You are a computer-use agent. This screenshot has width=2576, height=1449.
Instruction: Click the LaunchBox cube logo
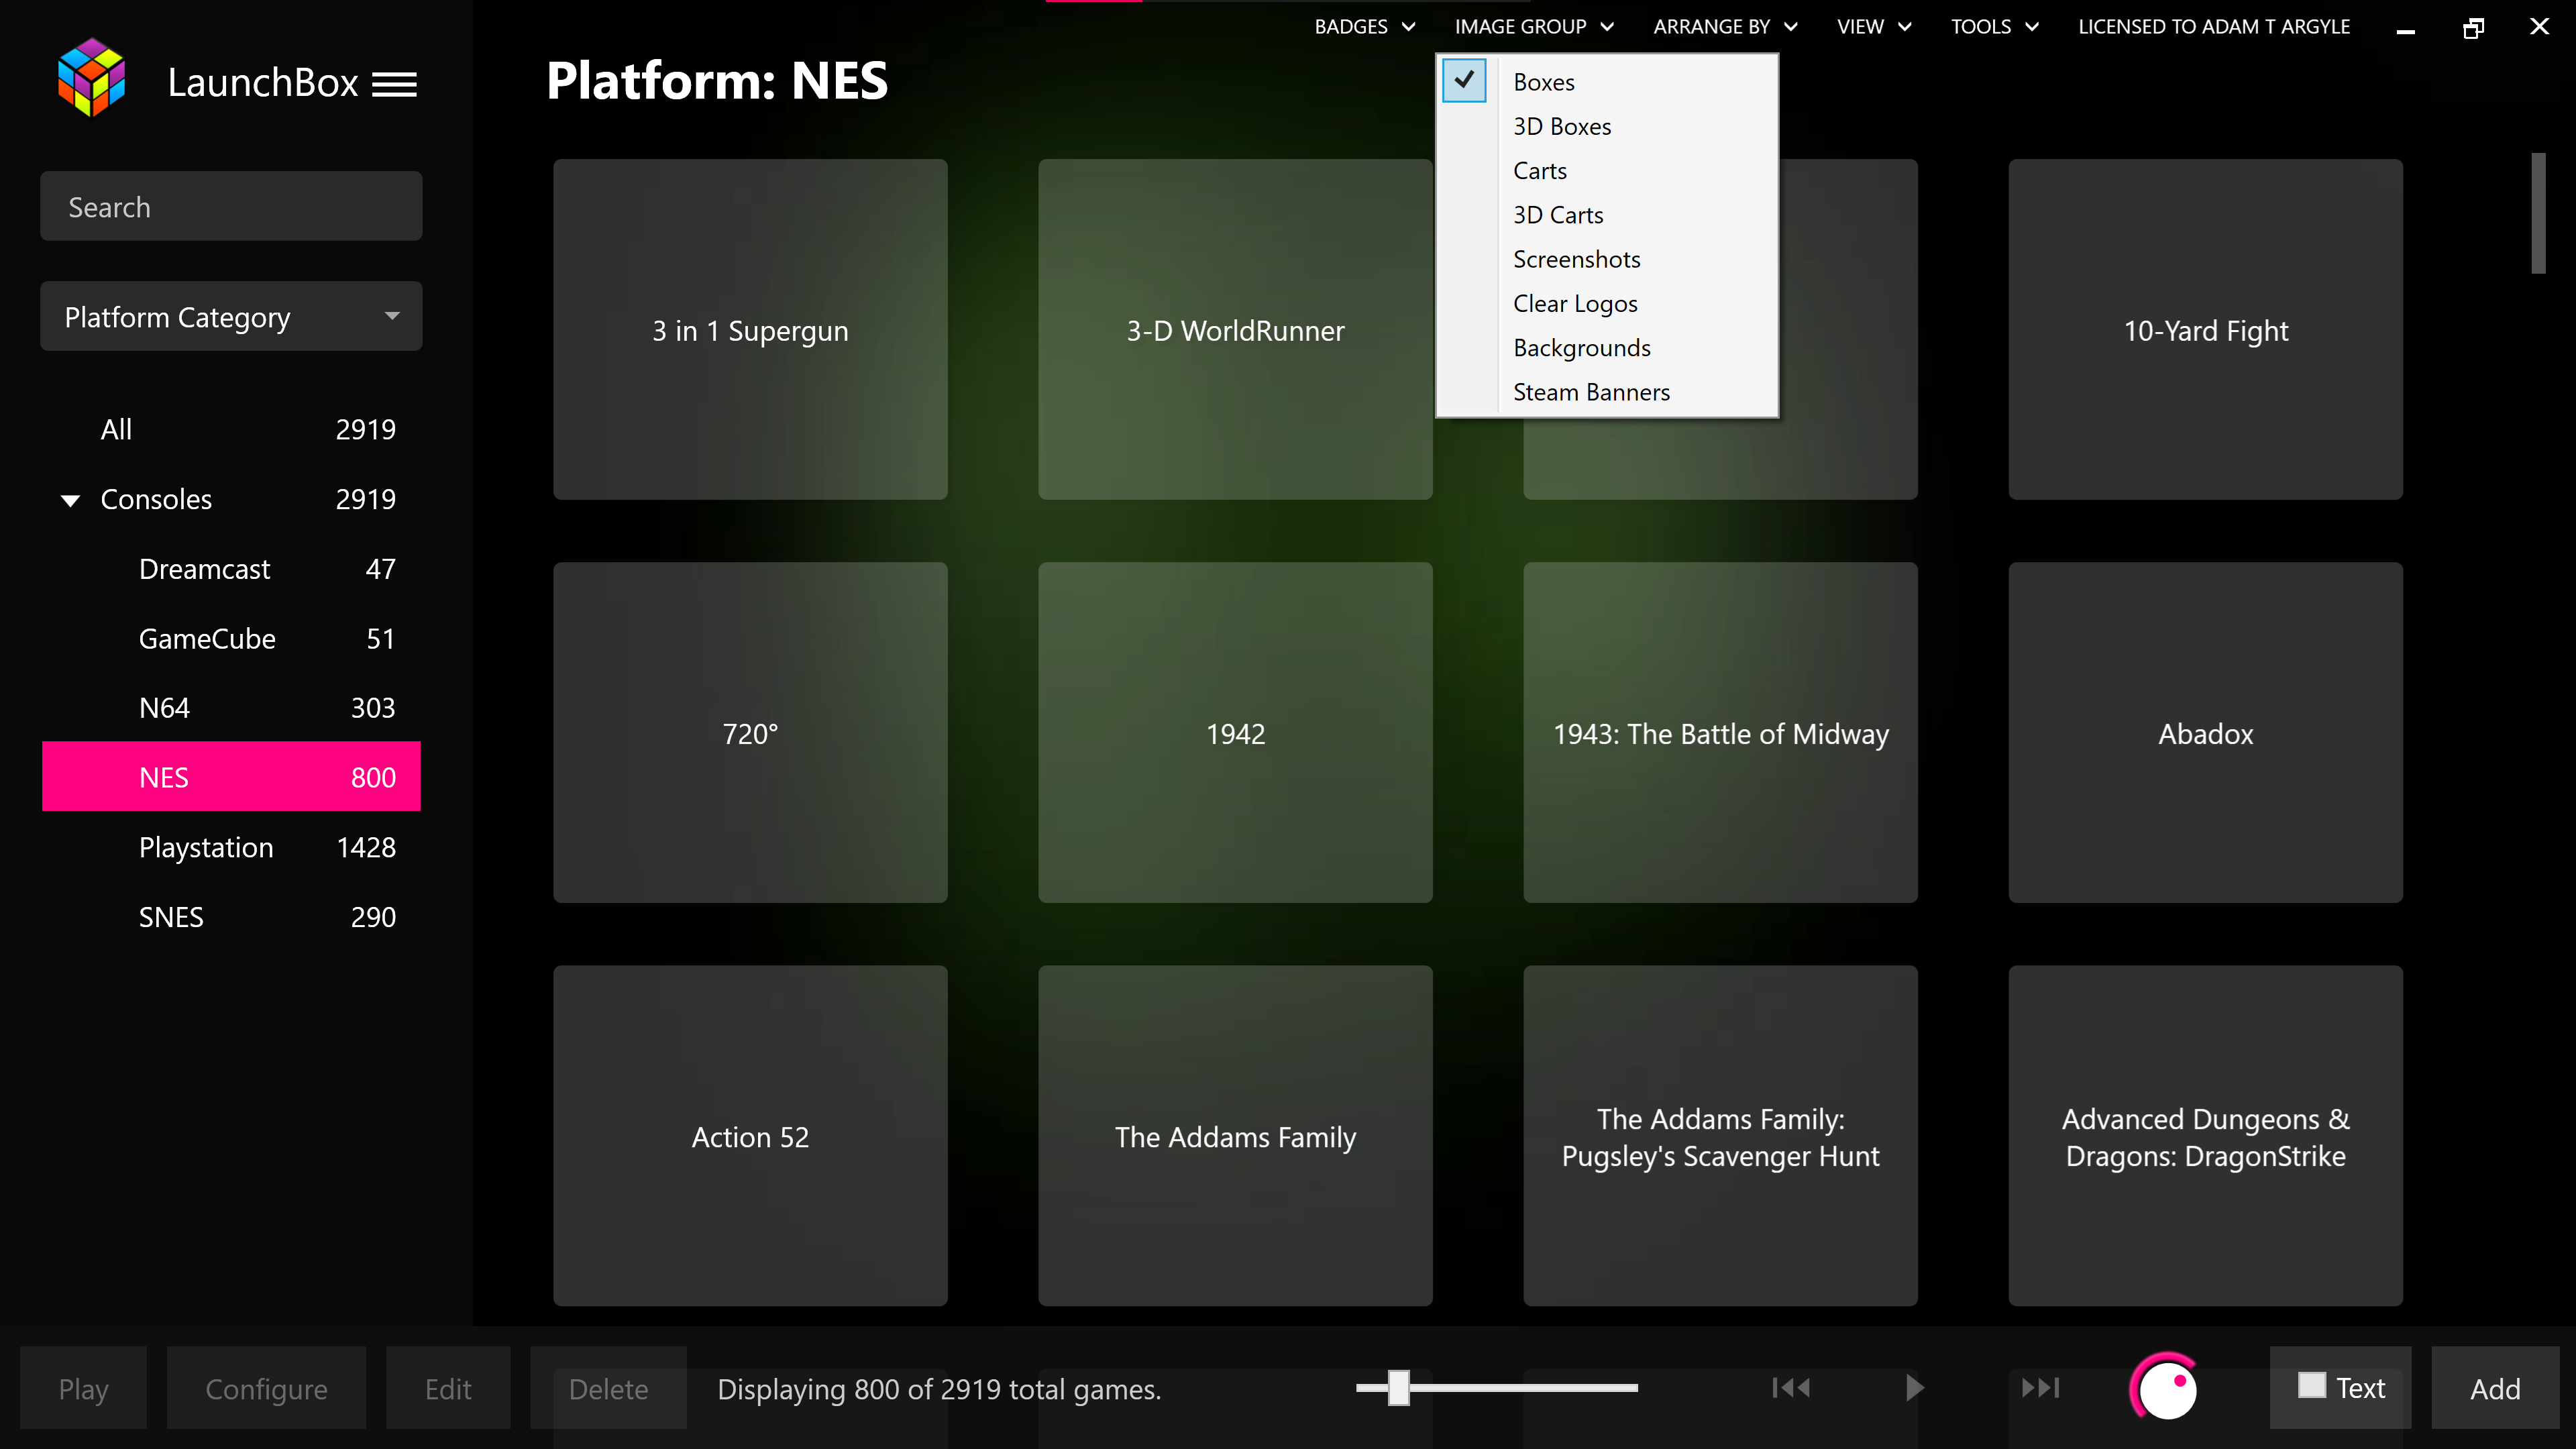tap(91, 78)
